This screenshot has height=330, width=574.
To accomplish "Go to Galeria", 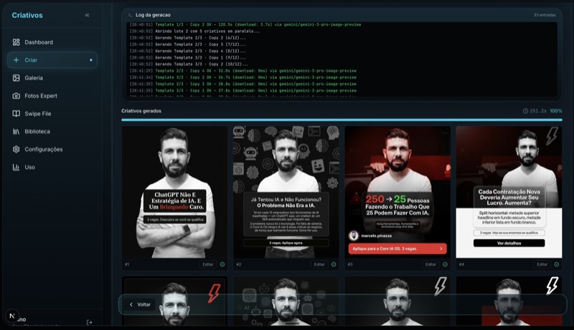I will click(52, 78).
